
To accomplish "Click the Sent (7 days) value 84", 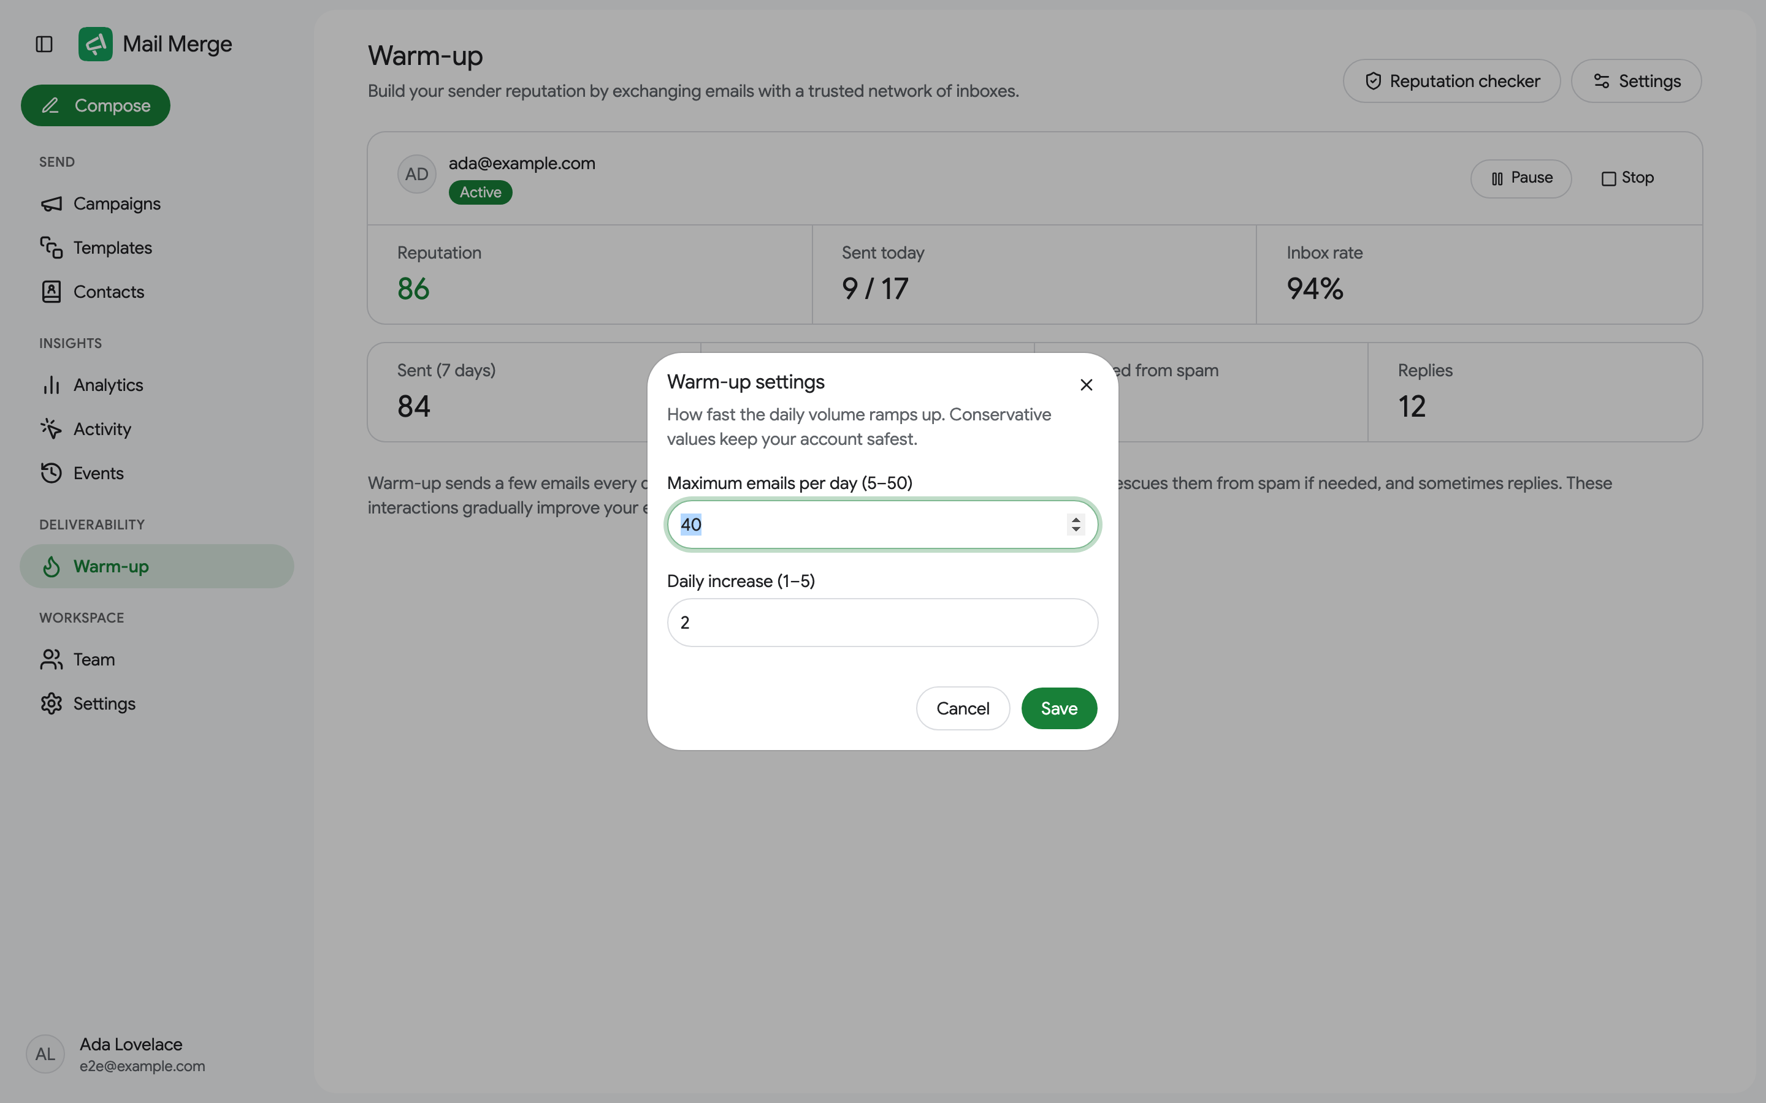I will click(x=414, y=406).
